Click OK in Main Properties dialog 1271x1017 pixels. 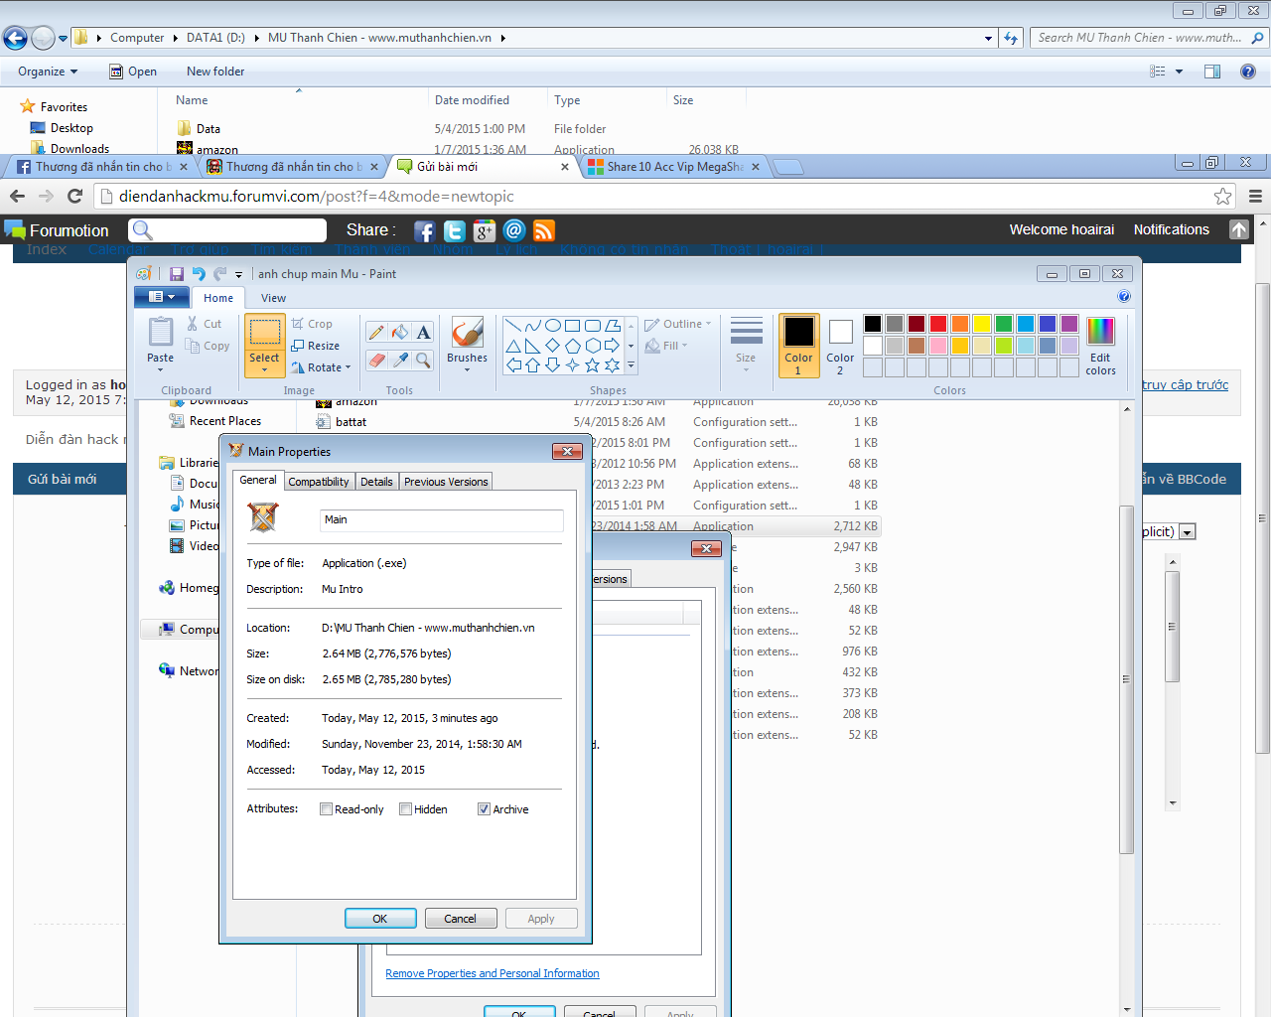[x=380, y=919]
